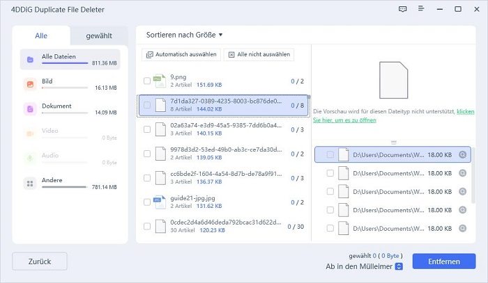Click the guide21-jpg.jpg file type icon
The image size is (488, 283).
click(160, 202)
